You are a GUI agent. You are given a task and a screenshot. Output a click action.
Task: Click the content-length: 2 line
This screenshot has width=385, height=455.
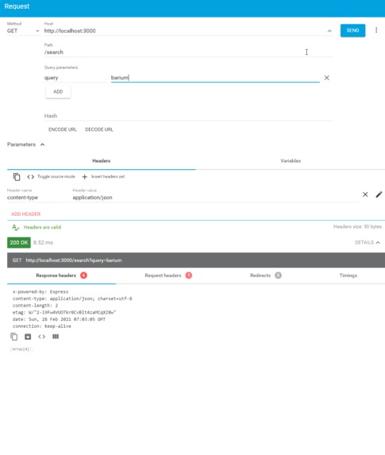click(x=36, y=305)
